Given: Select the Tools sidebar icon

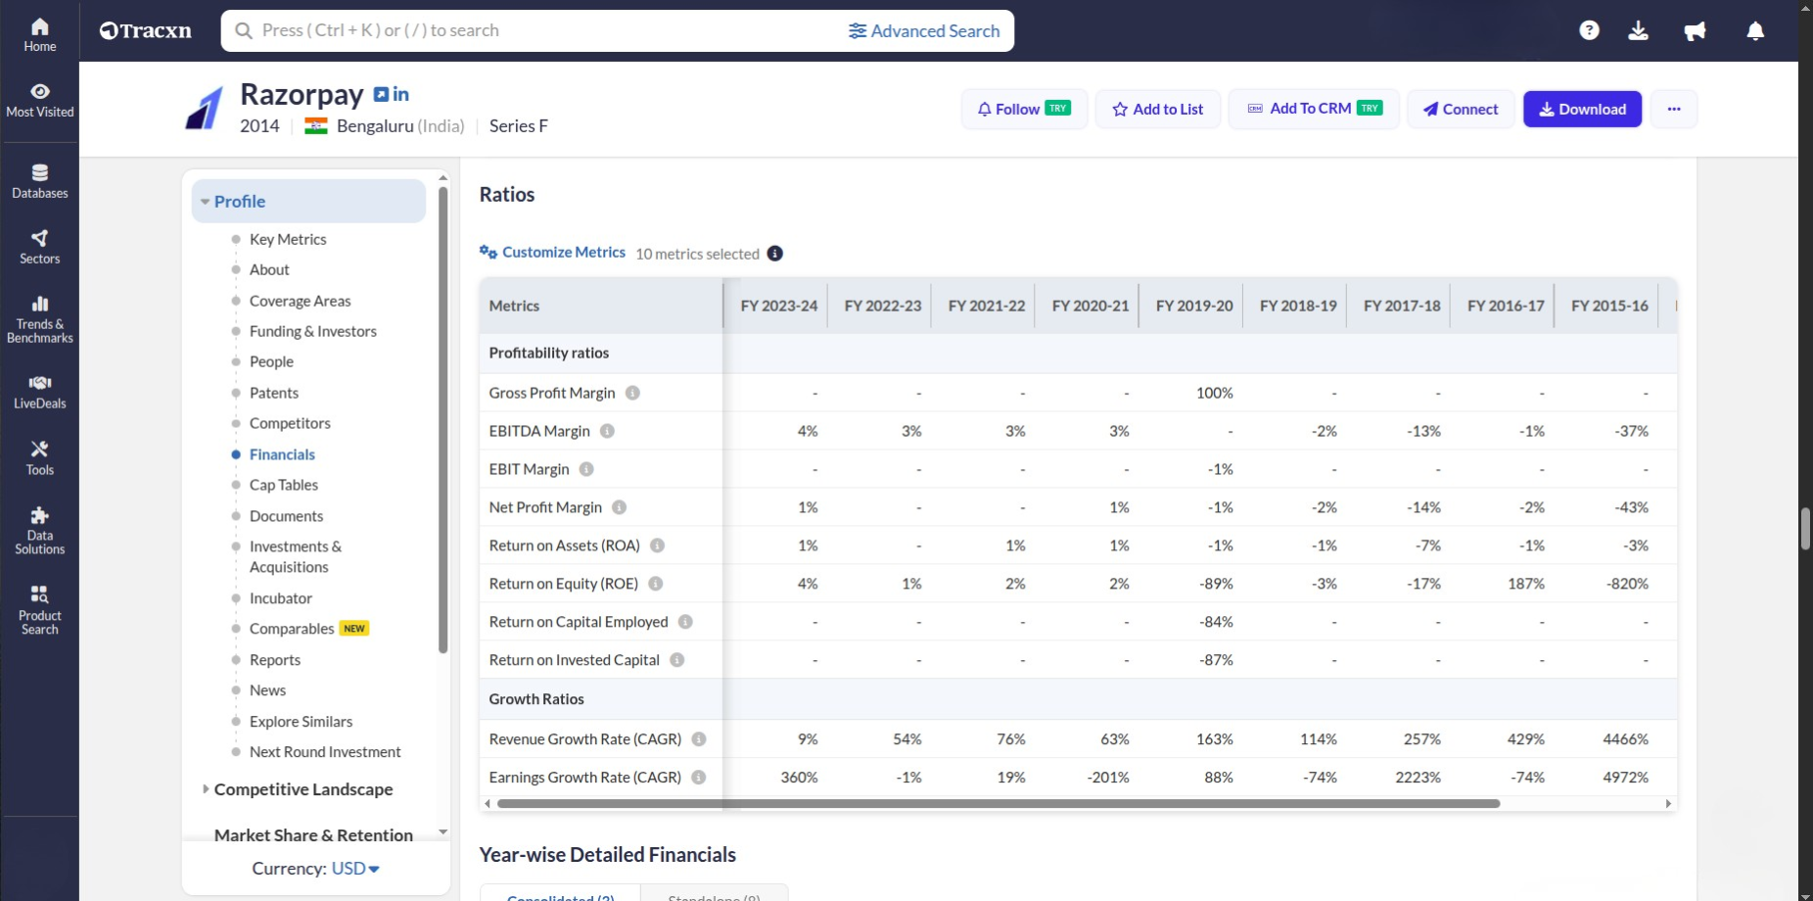Looking at the screenshot, I should pos(39,456).
